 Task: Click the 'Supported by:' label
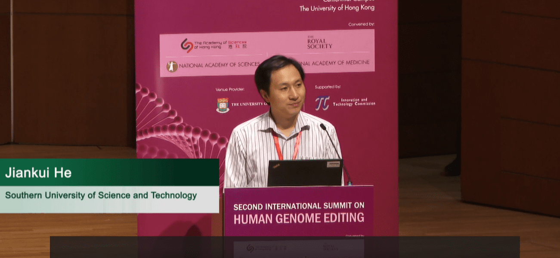coord(328,87)
